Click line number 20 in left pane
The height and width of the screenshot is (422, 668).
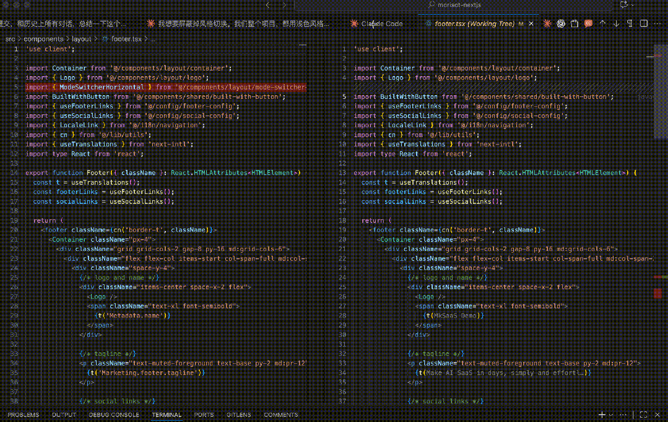coord(14,230)
